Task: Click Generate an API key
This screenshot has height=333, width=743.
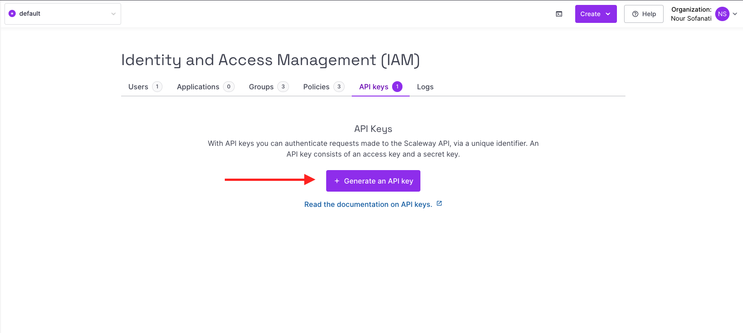Action: pos(373,180)
